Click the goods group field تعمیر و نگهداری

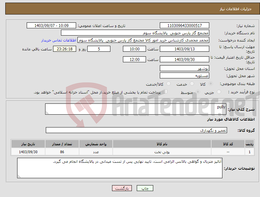[136, 130]
